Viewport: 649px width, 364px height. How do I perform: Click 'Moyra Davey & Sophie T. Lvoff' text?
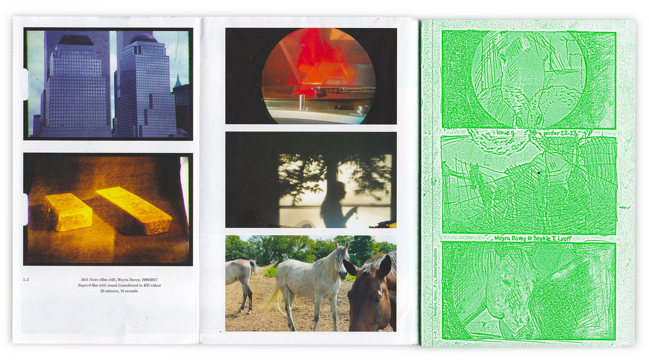pyautogui.click(x=533, y=238)
